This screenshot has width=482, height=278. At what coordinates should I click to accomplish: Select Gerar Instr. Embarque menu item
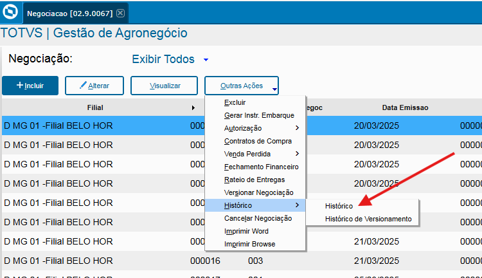255,115
